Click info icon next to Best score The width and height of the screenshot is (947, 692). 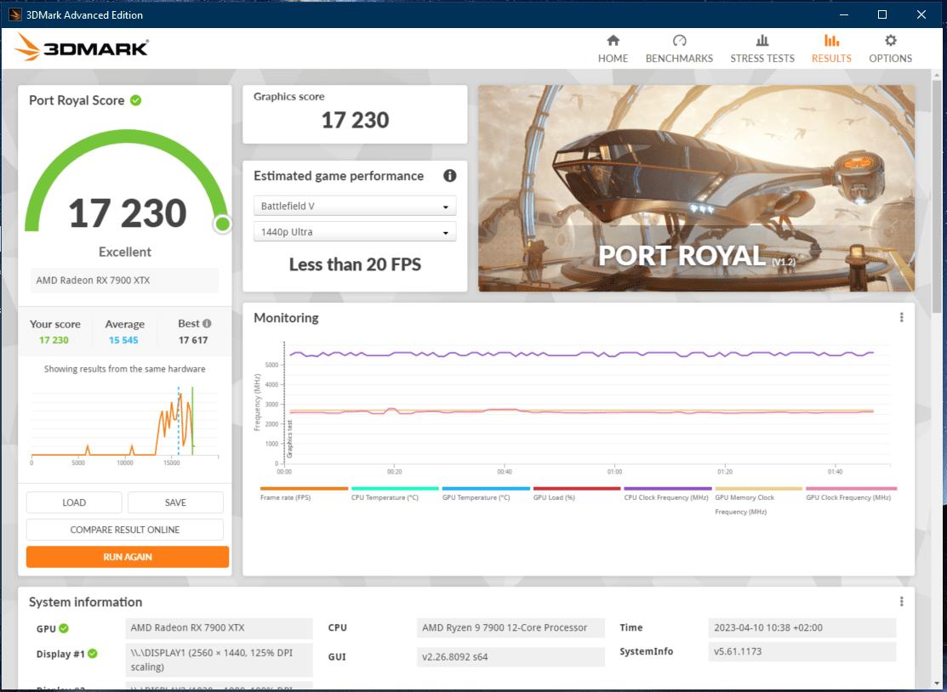[207, 323]
